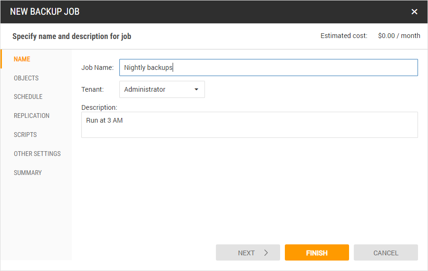Select the Name step in sidebar
Image resolution: width=428 pixels, height=271 pixels.
point(22,59)
